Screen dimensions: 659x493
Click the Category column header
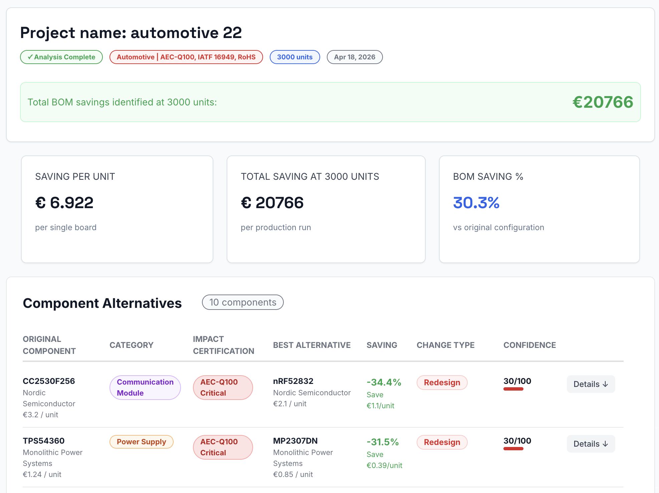coord(132,345)
